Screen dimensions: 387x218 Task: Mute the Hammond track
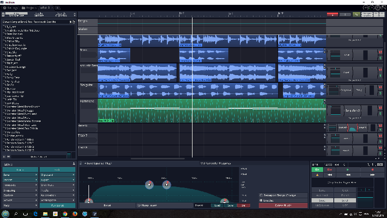click(380, 108)
